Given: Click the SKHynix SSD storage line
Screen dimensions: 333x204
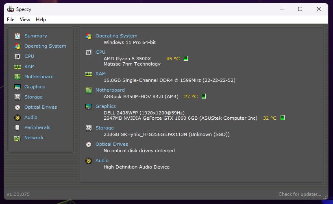Looking at the screenshot, I should point(167,134).
